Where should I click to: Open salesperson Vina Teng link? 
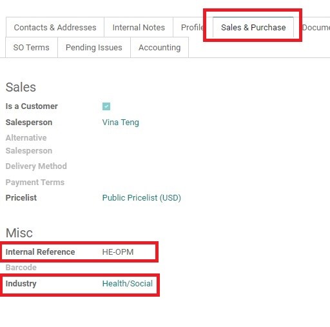point(121,123)
